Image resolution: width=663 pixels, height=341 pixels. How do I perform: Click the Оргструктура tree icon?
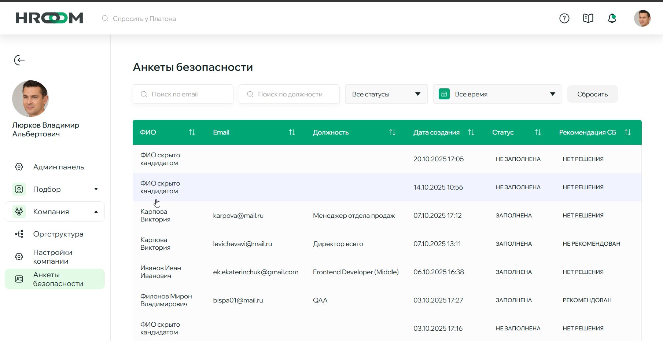pos(19,234)
